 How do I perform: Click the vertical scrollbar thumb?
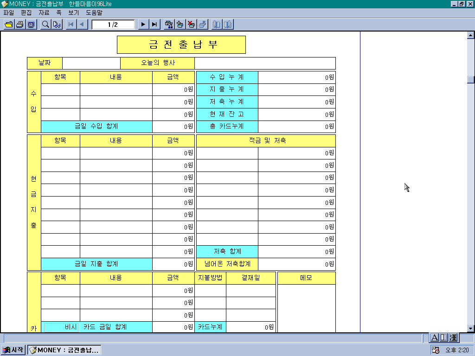point(470,79)
